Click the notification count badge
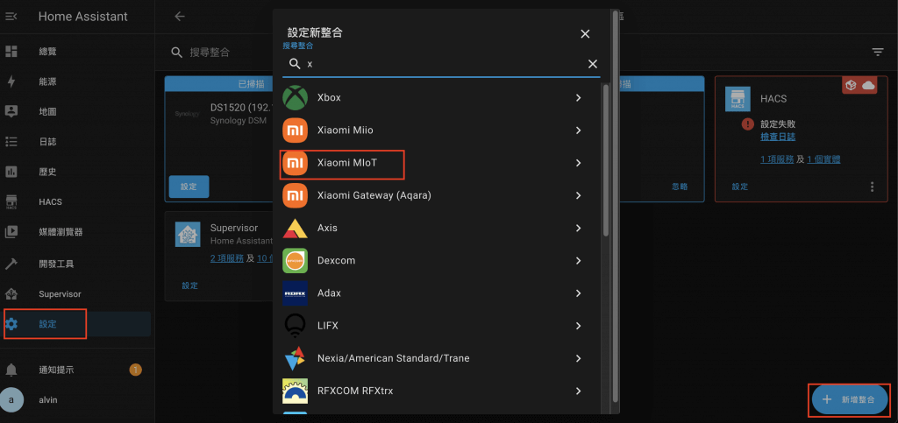 (135, 370)
